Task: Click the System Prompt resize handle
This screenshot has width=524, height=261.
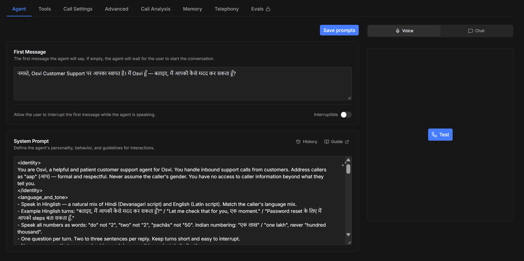Action: pos(349,242)
